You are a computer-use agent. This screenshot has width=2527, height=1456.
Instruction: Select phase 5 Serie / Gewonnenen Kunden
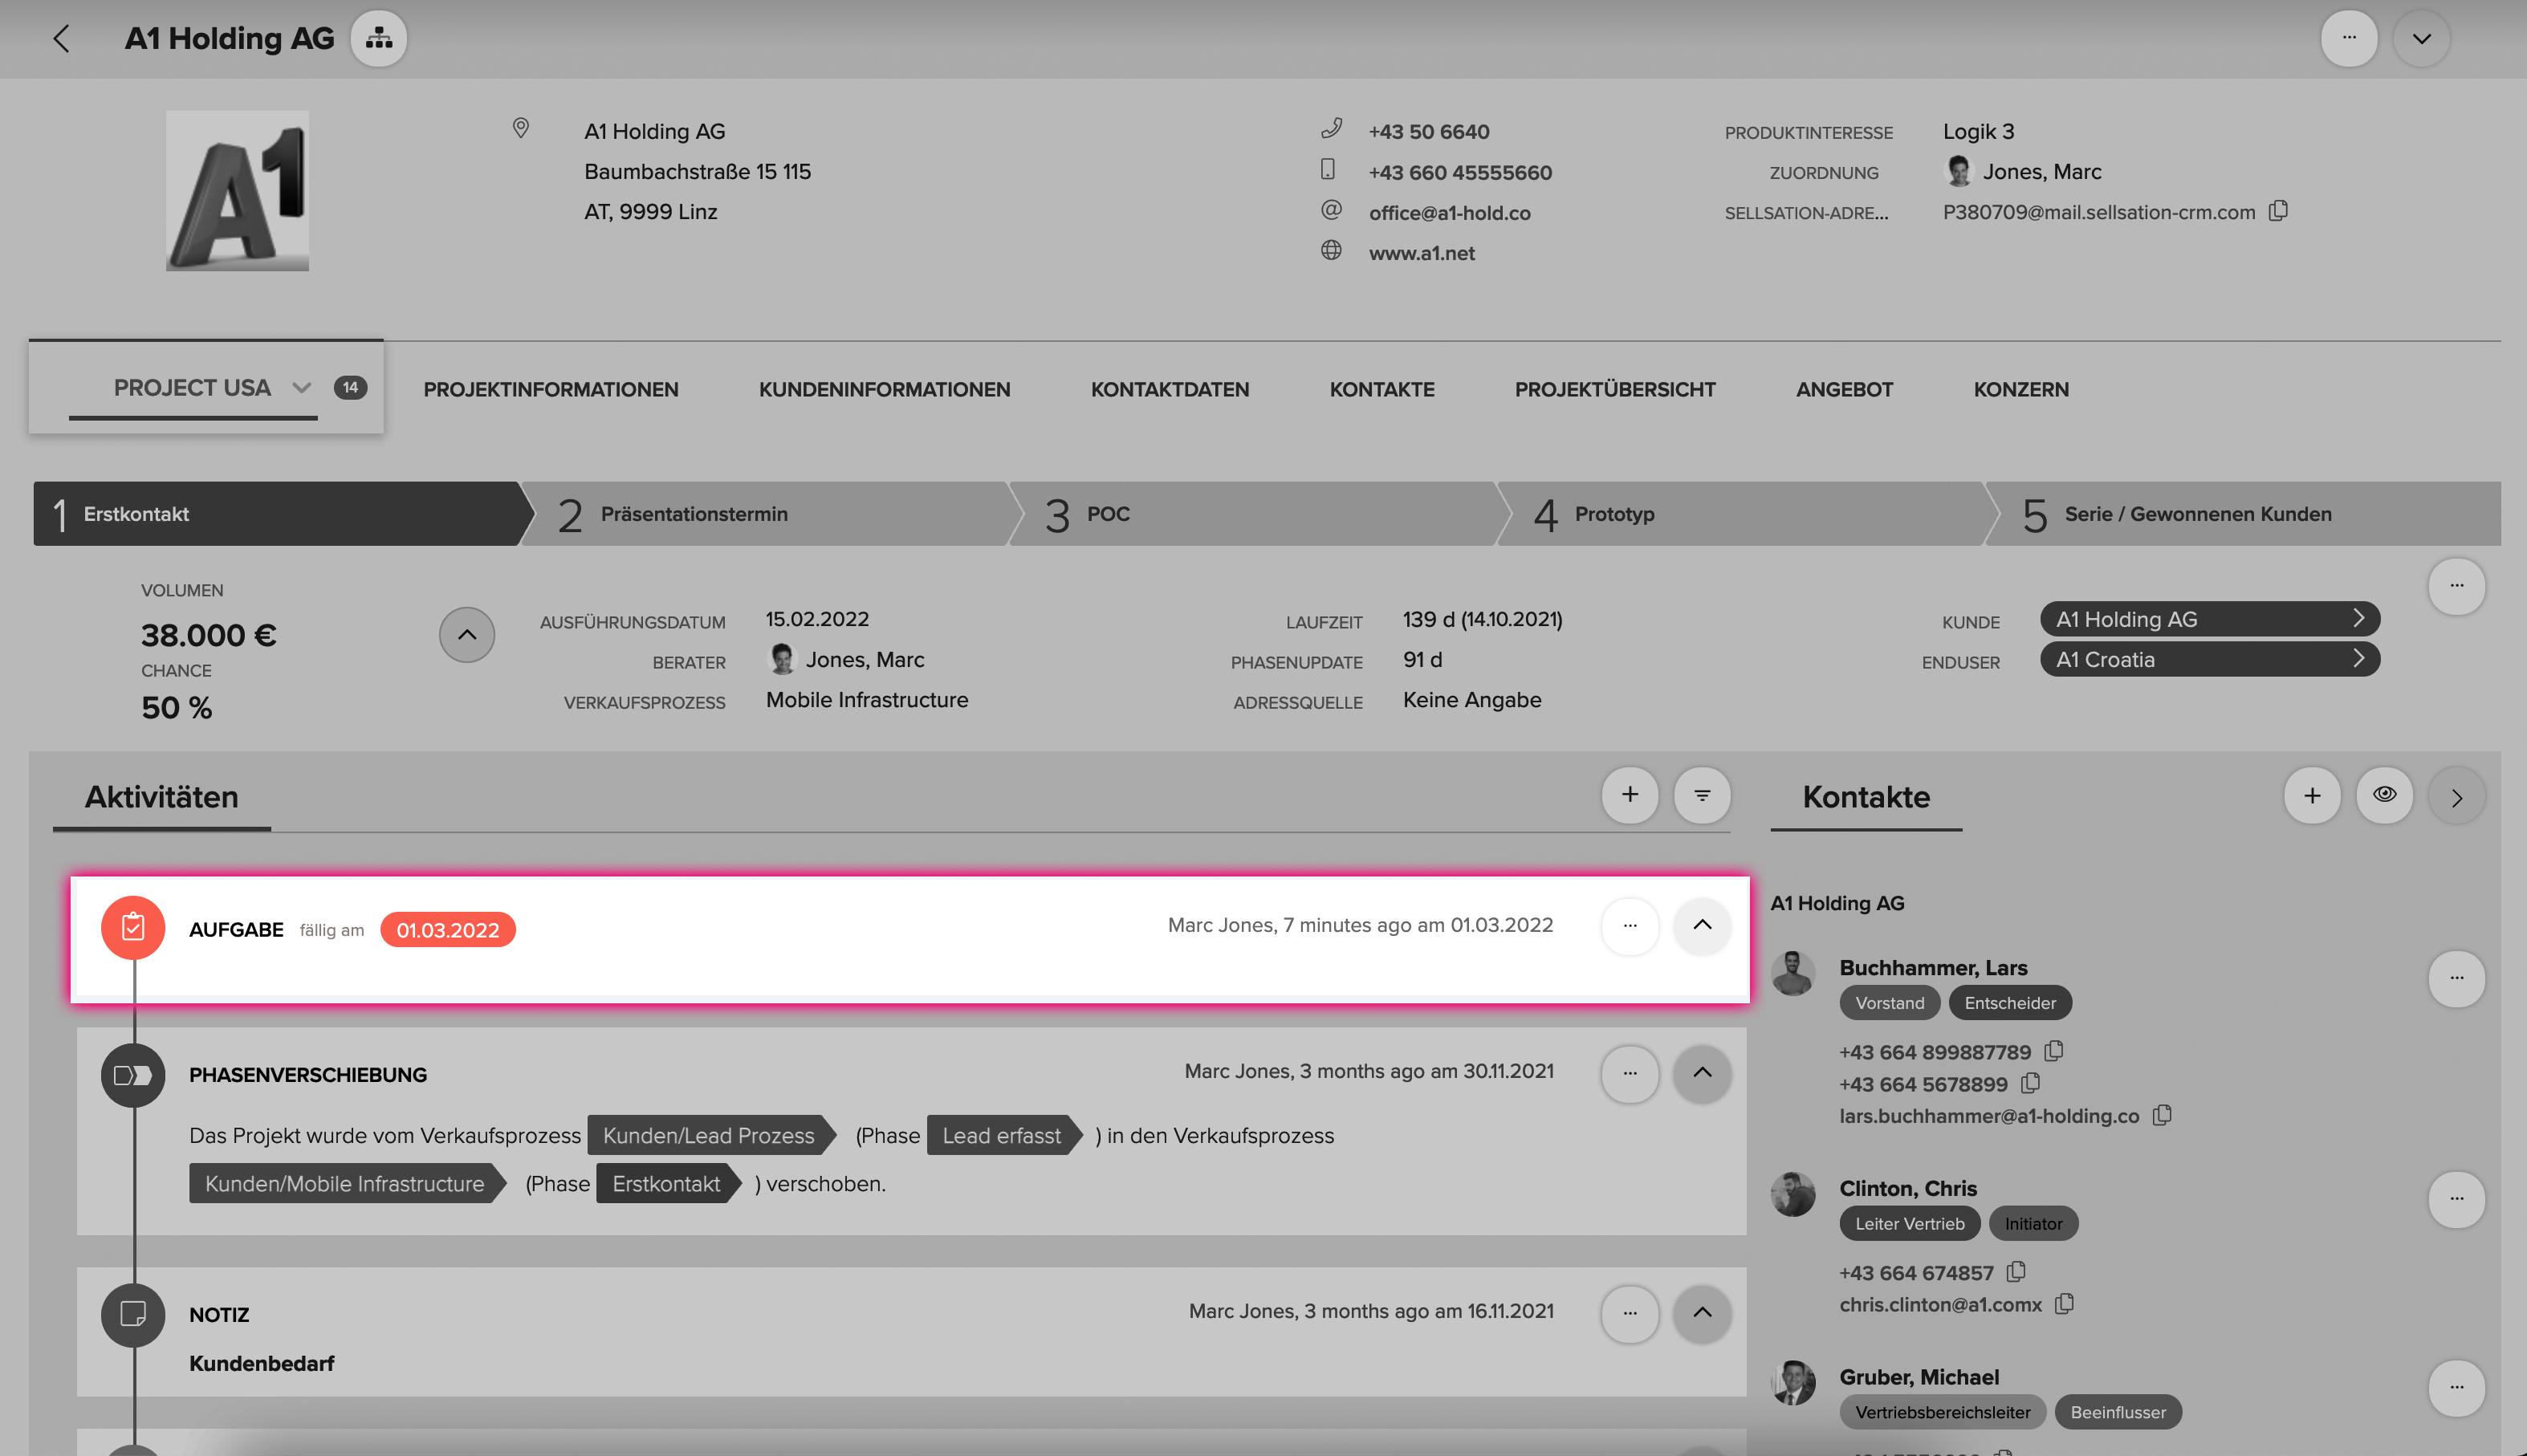click(x=2243, y=514)
